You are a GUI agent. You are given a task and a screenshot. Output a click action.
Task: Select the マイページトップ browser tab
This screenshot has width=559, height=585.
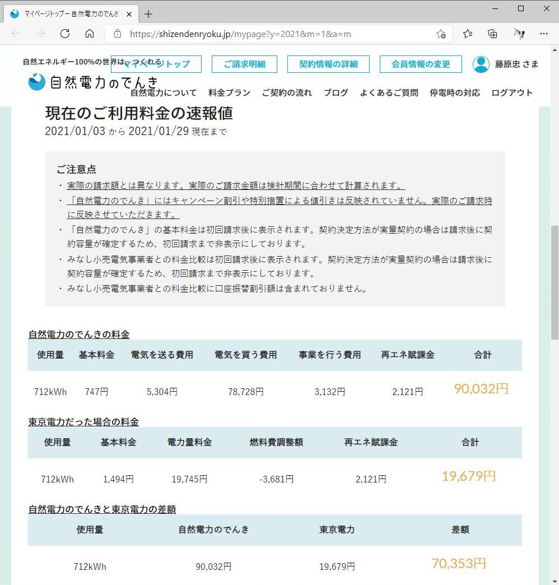(x=71, y=14)
